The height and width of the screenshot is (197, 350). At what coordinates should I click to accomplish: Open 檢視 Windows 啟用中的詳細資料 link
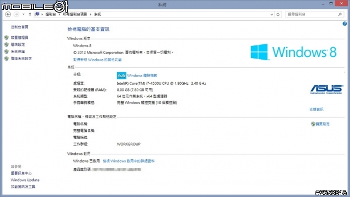pyautogui.click(x=129, y=161)
